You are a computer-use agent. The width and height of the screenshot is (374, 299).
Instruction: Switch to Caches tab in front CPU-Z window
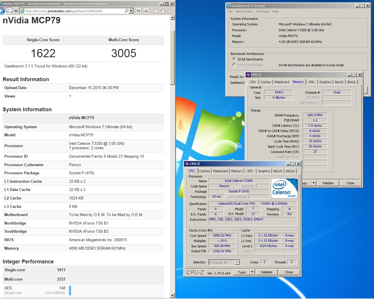(204, 171)
